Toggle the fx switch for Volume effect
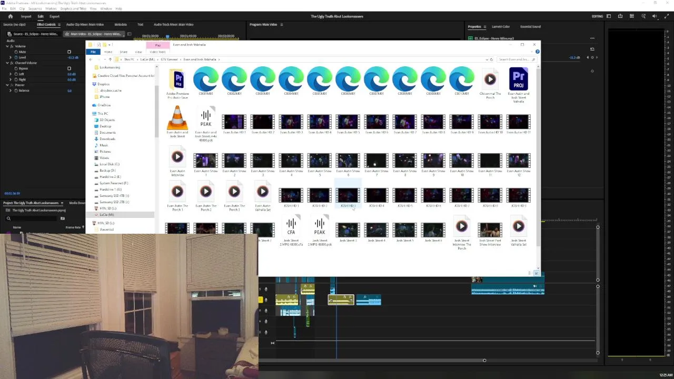674x379 pixels. [12, 46]
